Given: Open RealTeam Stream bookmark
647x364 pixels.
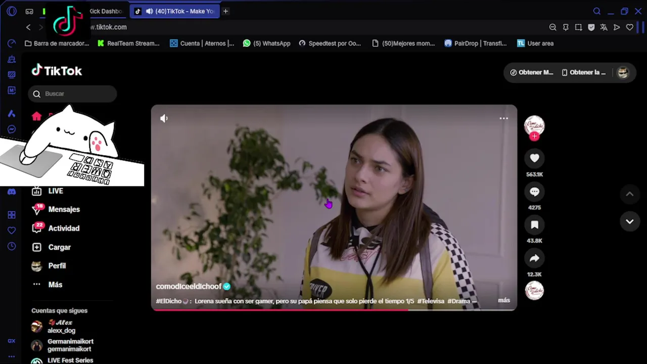Looking at the screenshot, I should [x=128, y=43].
